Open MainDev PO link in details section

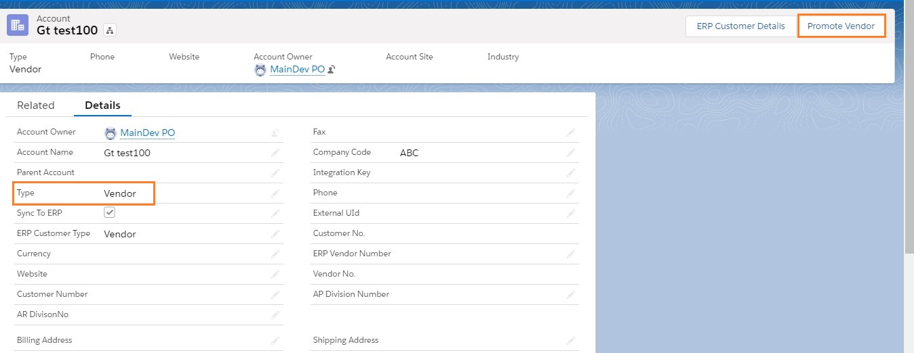click(148, 133)
